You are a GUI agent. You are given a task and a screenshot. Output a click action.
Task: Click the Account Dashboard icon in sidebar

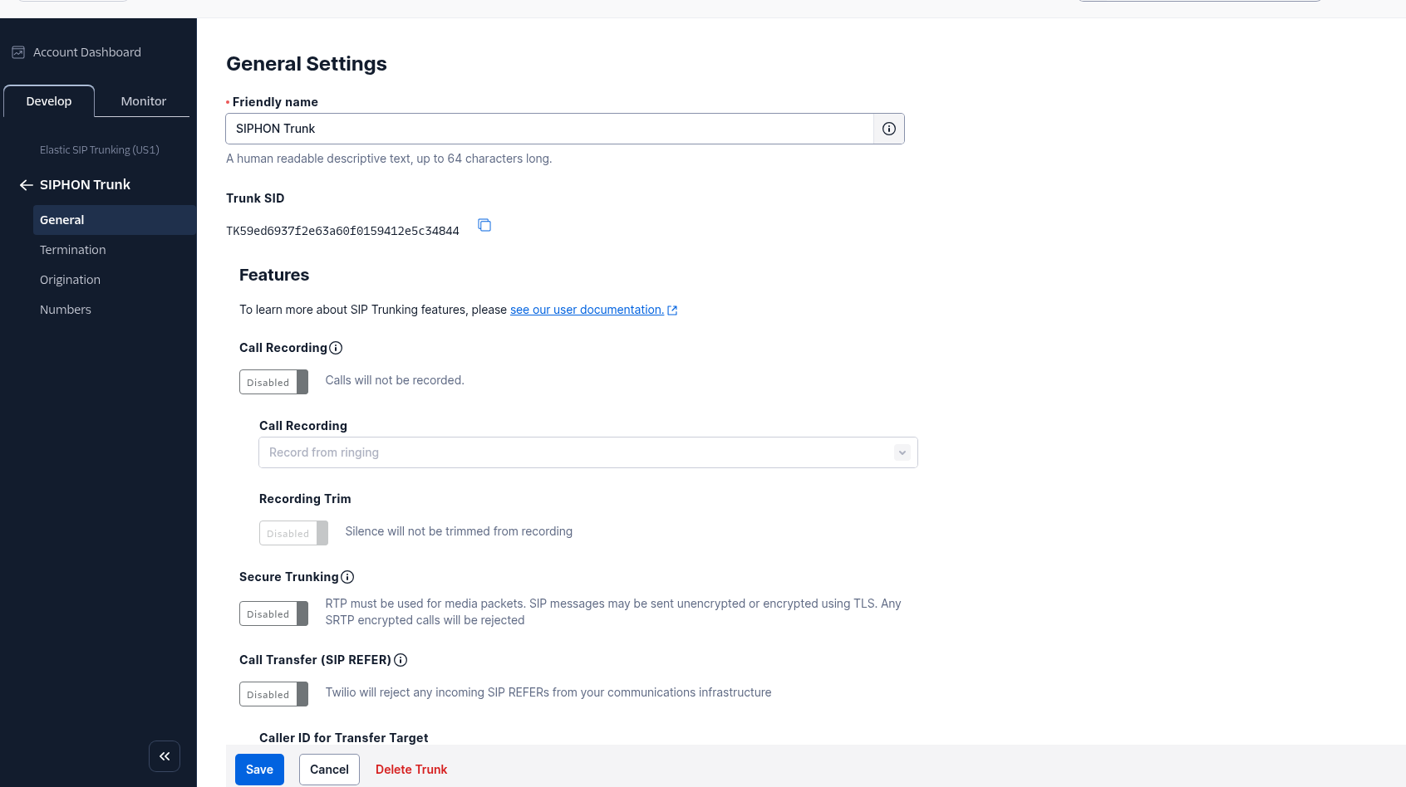click(x=18, y=52)
